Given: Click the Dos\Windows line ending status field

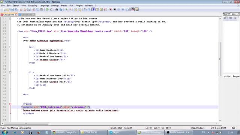Looking at the screenshot, I should coord(198,128).
